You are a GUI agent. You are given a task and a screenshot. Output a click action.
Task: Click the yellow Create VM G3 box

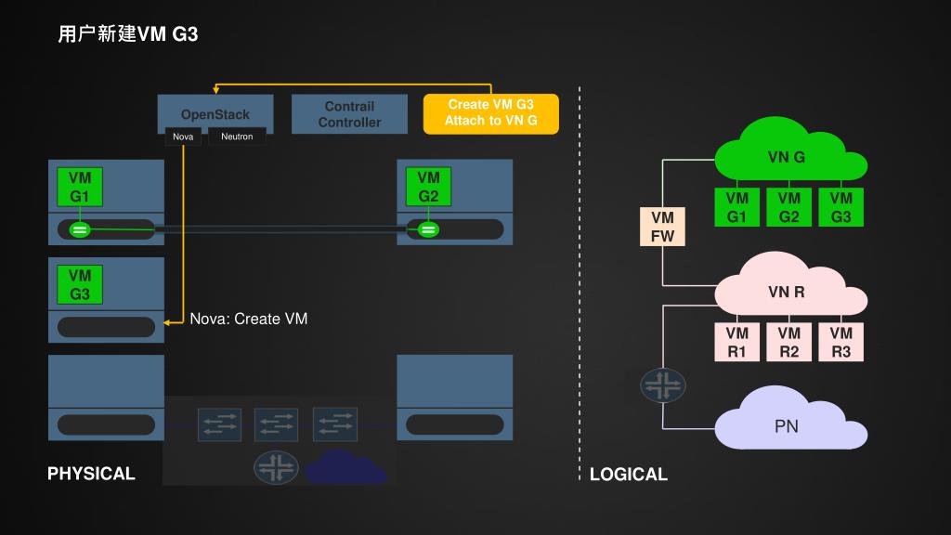(x=490, y=113)
